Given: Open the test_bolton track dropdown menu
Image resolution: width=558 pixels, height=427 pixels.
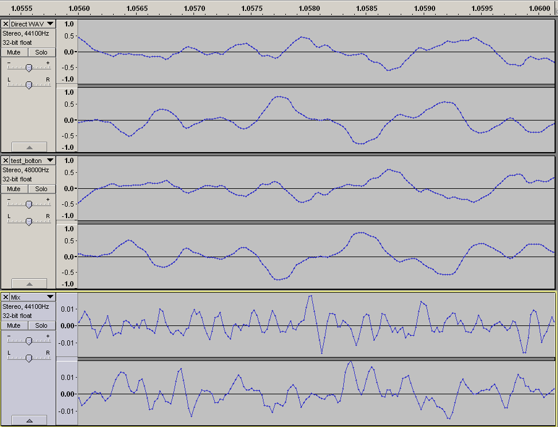Looking at the screenshot, I should pyautogui.click(x=51, y=161).
